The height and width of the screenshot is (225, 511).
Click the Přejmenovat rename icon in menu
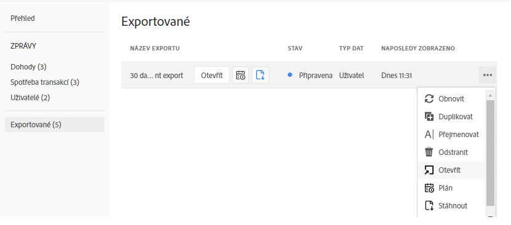pos(429,135)
